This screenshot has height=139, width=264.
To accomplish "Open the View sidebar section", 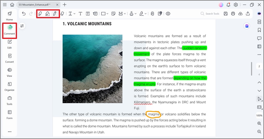I will coord(9,73).
